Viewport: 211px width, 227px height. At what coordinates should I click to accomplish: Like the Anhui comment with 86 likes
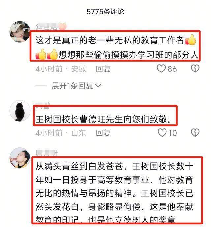[x=161, y=69]
